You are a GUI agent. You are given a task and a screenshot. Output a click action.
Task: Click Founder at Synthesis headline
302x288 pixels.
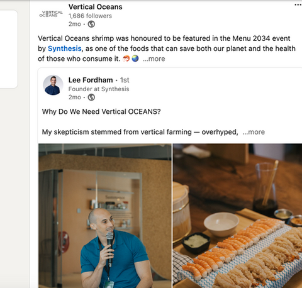tap(99, 89)
